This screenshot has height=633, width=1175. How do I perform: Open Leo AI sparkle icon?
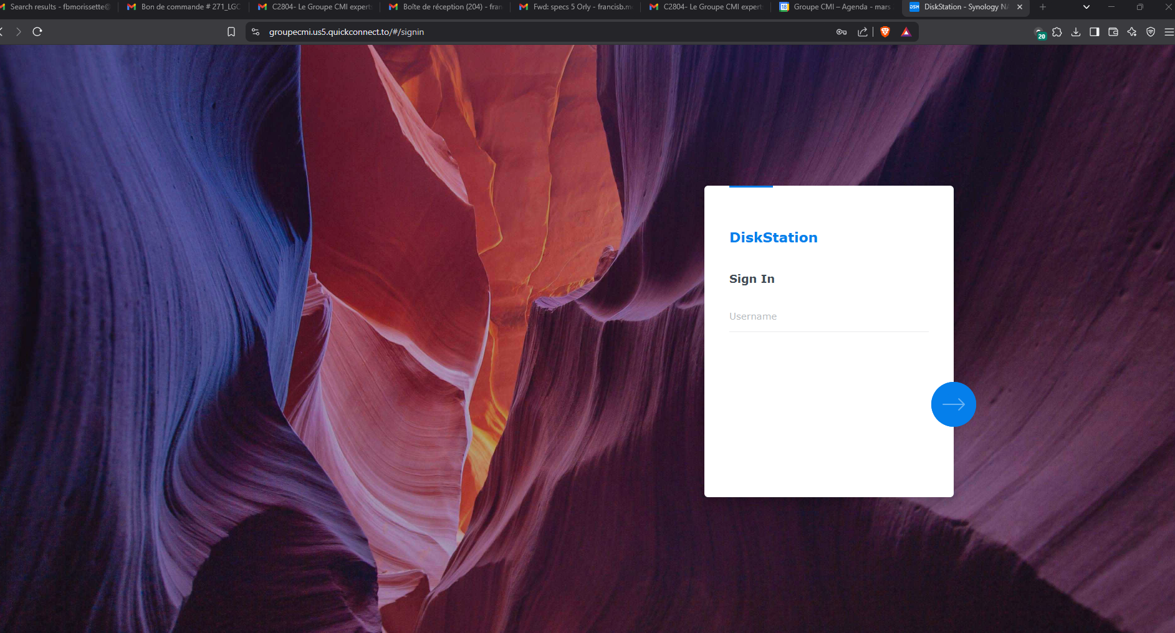(x=1132, y=32)
